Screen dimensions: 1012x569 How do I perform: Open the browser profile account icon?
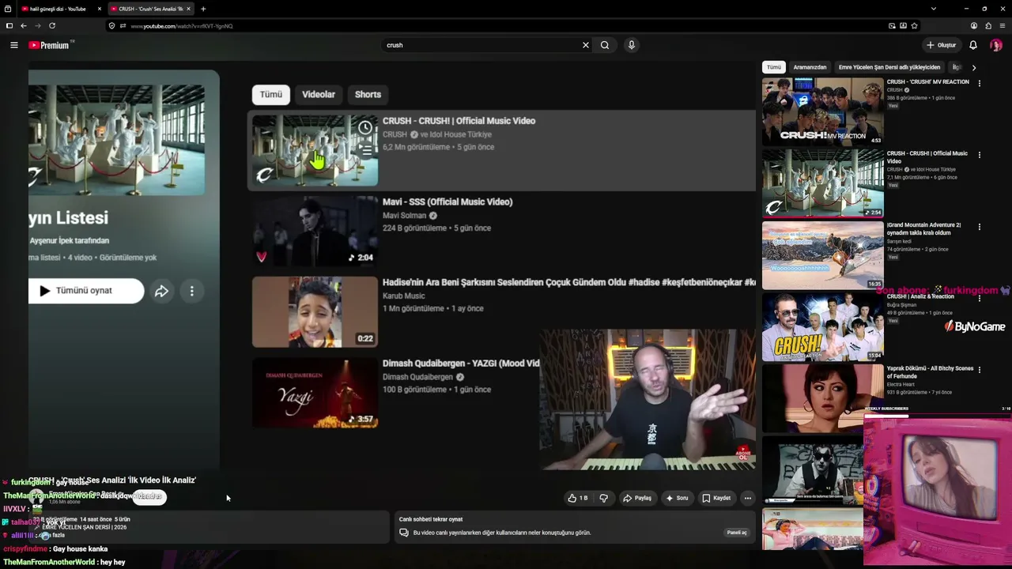pos(973,26)
